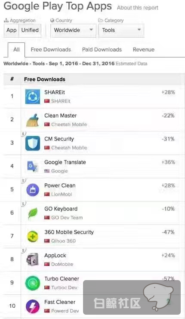Click the SHAREit app icon
Image resolution: width=185 pixels, height=319 pixels.
[x=33, y=96]
